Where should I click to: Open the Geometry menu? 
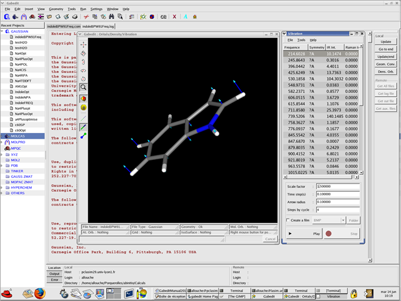56,9
